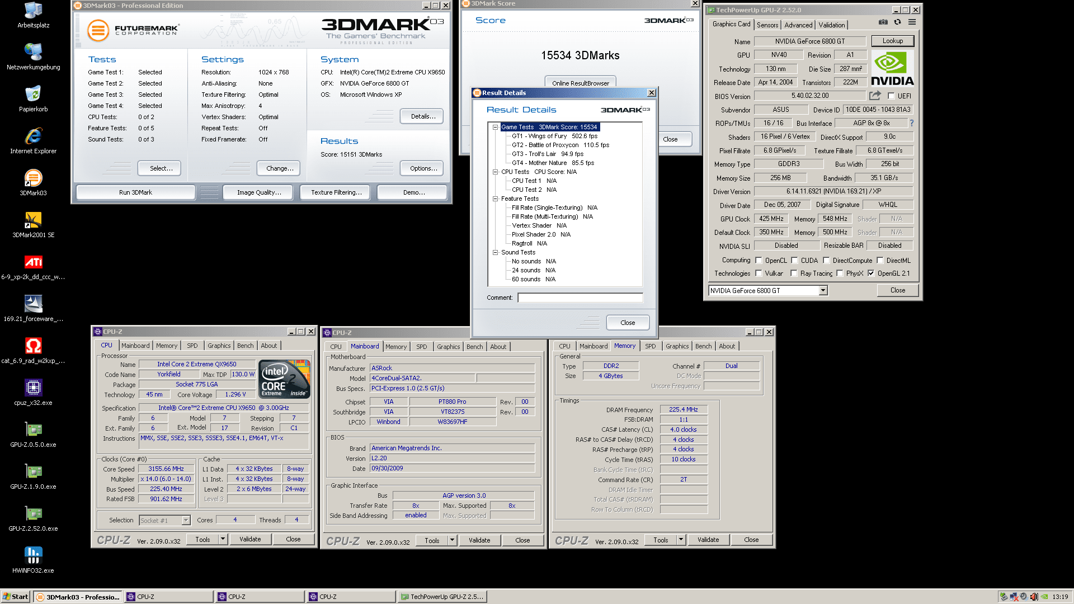Viewport: 1074px width, 604px height.
Task: Click Validate in the CPU-Z Memory window
Action: [708, 540]
